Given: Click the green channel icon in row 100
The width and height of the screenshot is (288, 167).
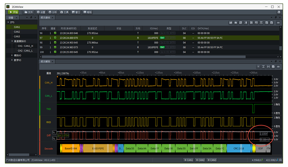Looking at the screenshot, I should point(55,52).
